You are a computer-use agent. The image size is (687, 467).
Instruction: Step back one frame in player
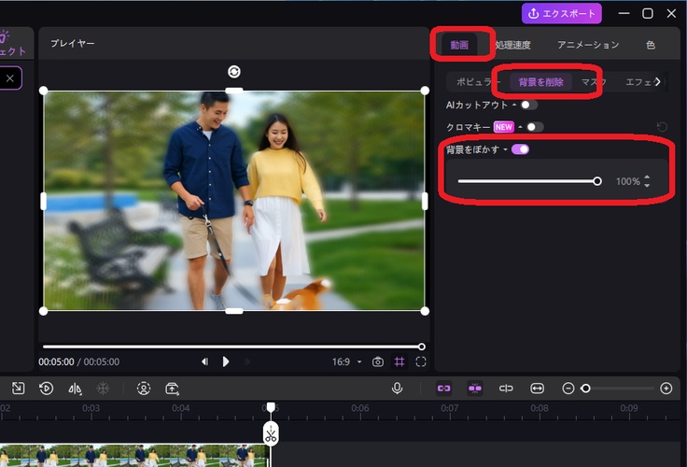point(204,361)
